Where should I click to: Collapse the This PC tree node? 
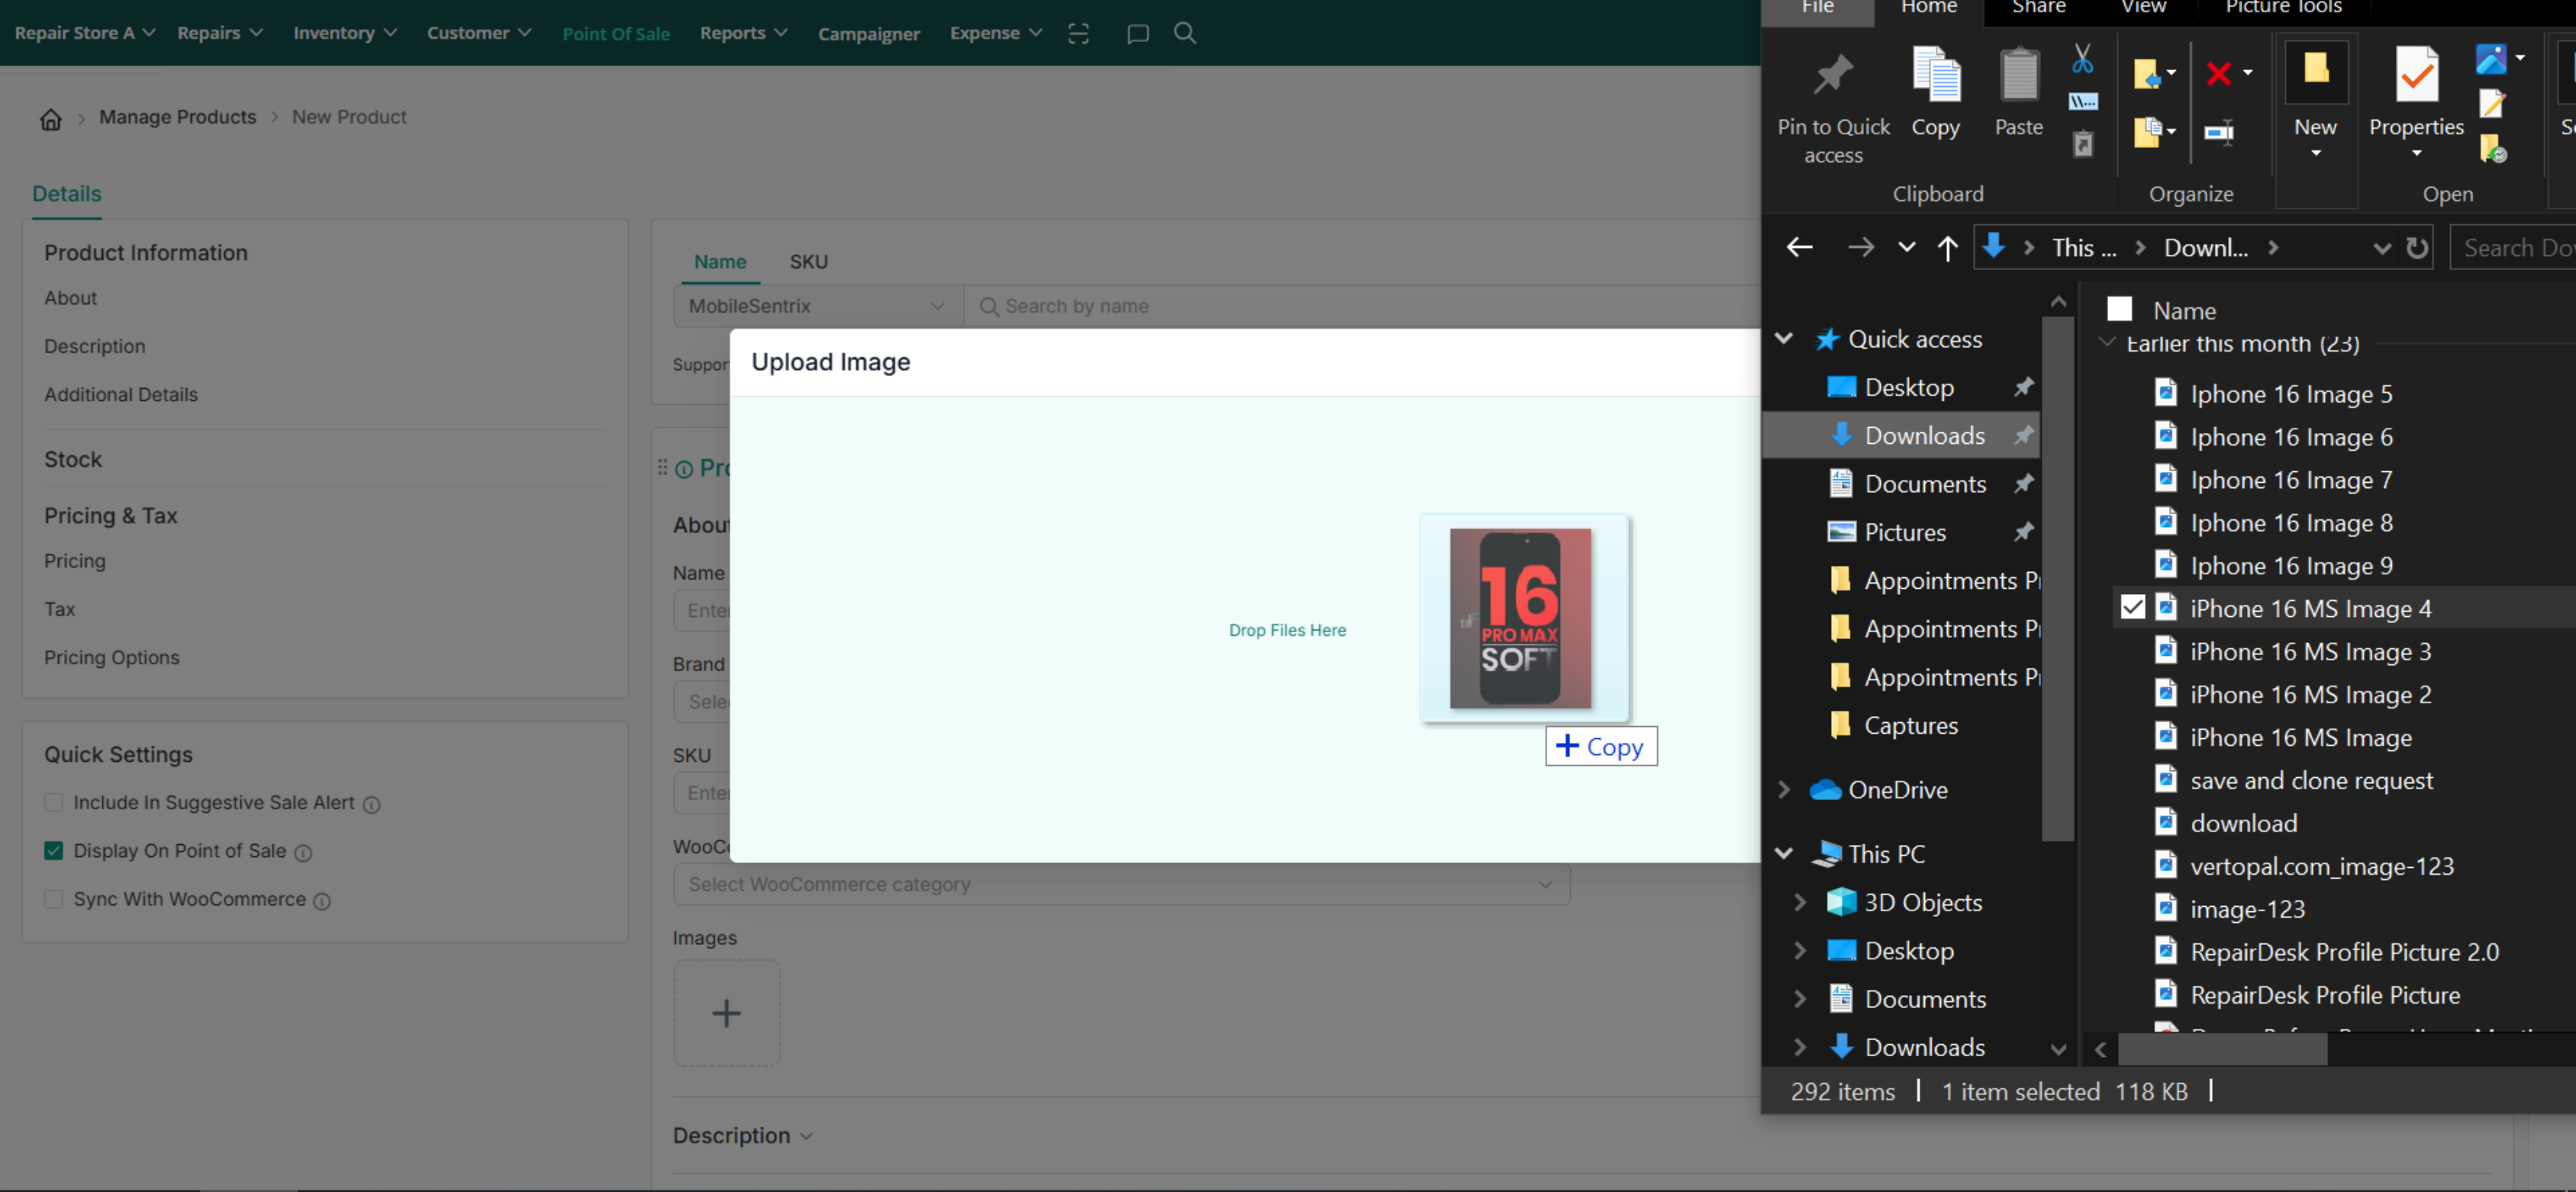coord(1783,853)
